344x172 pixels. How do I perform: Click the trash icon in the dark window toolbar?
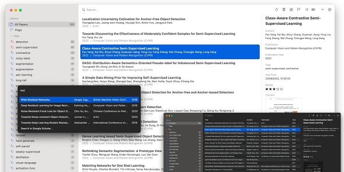pyautogui.click(x=313, y=116)
